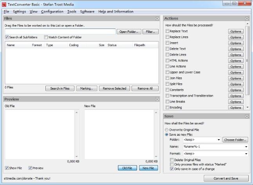Open the Configuration menu
The height and width of the screenshot is (185, 253).
coord(52,12)
